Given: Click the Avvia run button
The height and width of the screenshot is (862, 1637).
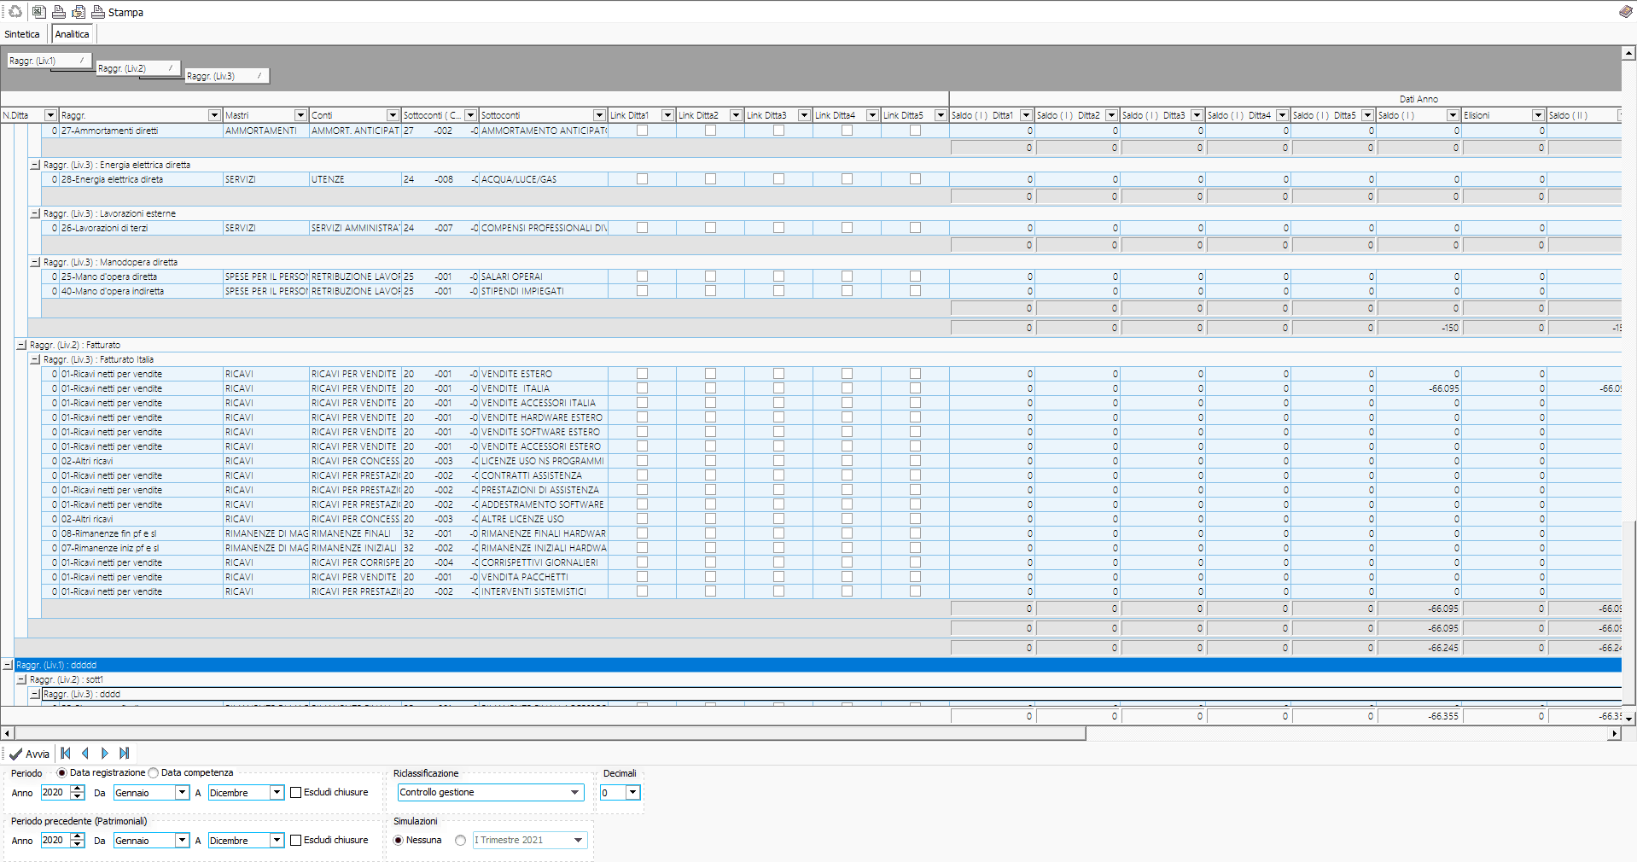Looking at the screenshot, I should pos(30,754).
